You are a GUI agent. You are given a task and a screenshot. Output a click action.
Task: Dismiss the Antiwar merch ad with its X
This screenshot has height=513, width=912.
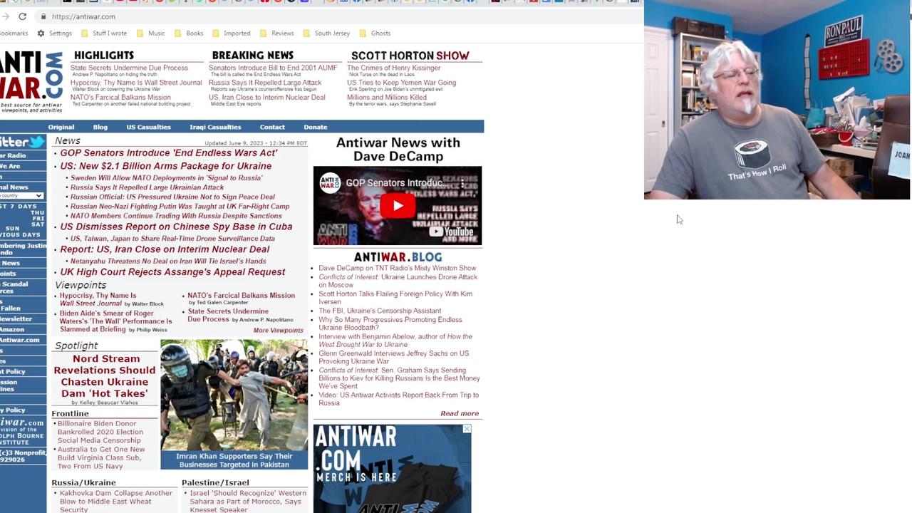tap(467, 428)
